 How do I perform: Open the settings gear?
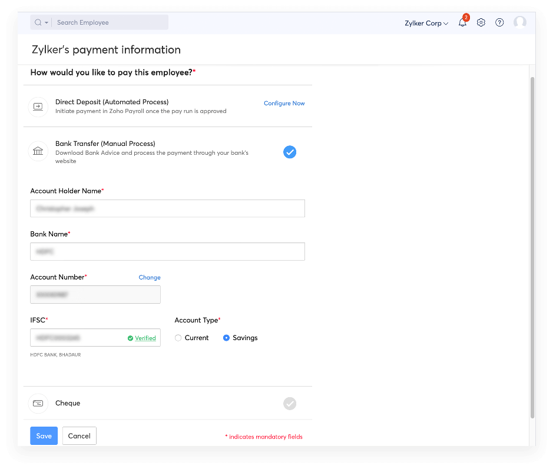[x=481, y=22]
